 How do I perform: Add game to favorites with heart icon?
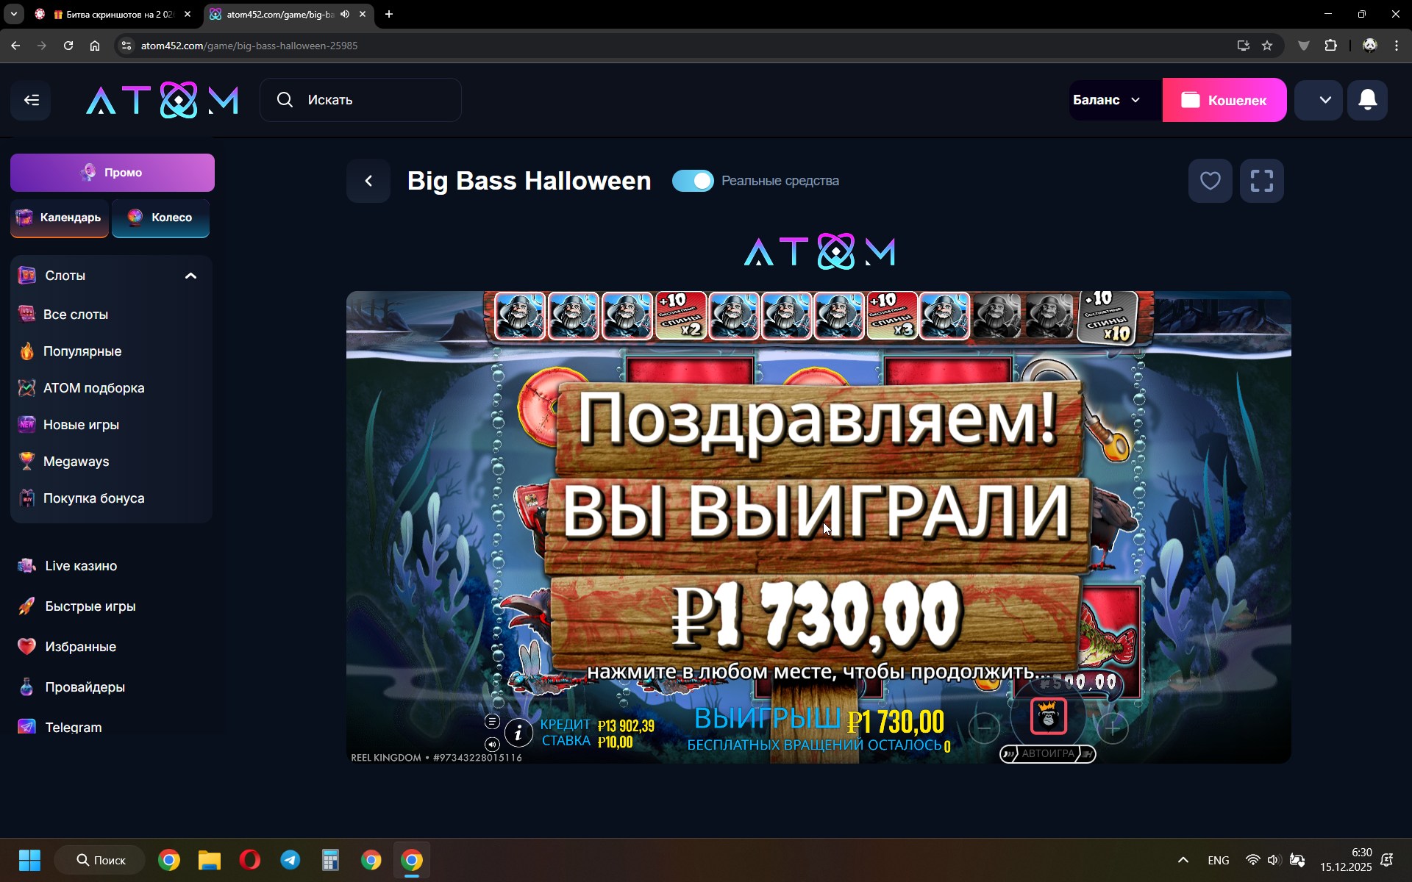point(1210,181)
